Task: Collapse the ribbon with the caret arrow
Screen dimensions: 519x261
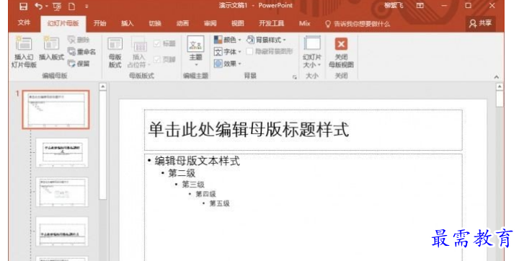Action: (x=497, y=77)
